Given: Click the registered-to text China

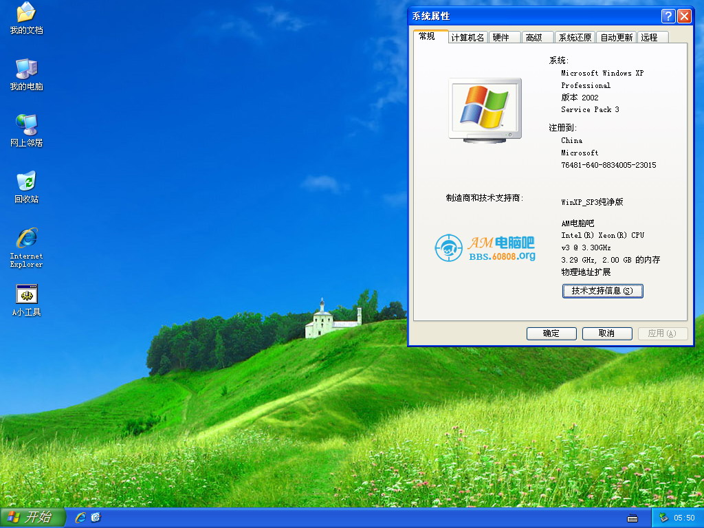Looking at the screenshot, I should pyautogui.click(x=571, y=140).
